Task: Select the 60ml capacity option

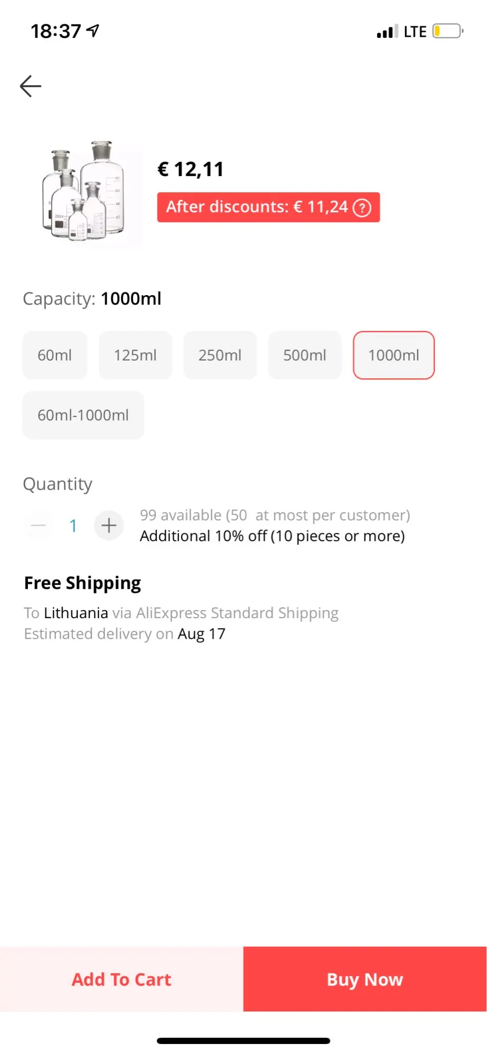Action: pos(55,355)
